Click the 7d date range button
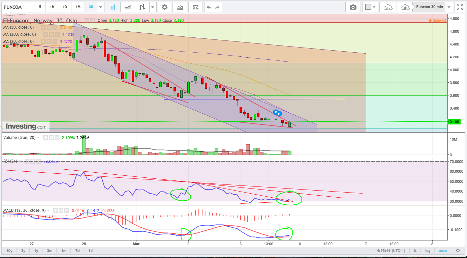 click(x=77, y=251)
